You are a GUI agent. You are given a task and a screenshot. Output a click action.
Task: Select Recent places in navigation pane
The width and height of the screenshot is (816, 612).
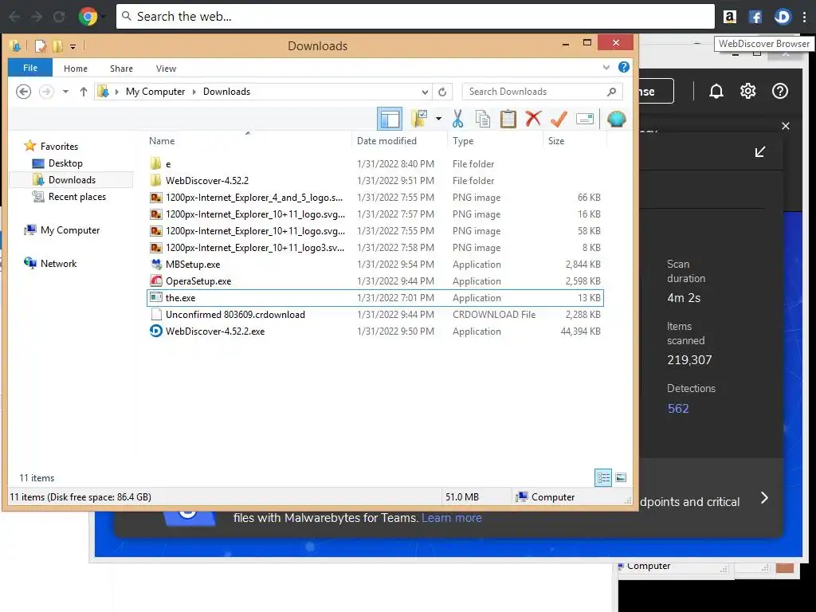tap(77, 197)
